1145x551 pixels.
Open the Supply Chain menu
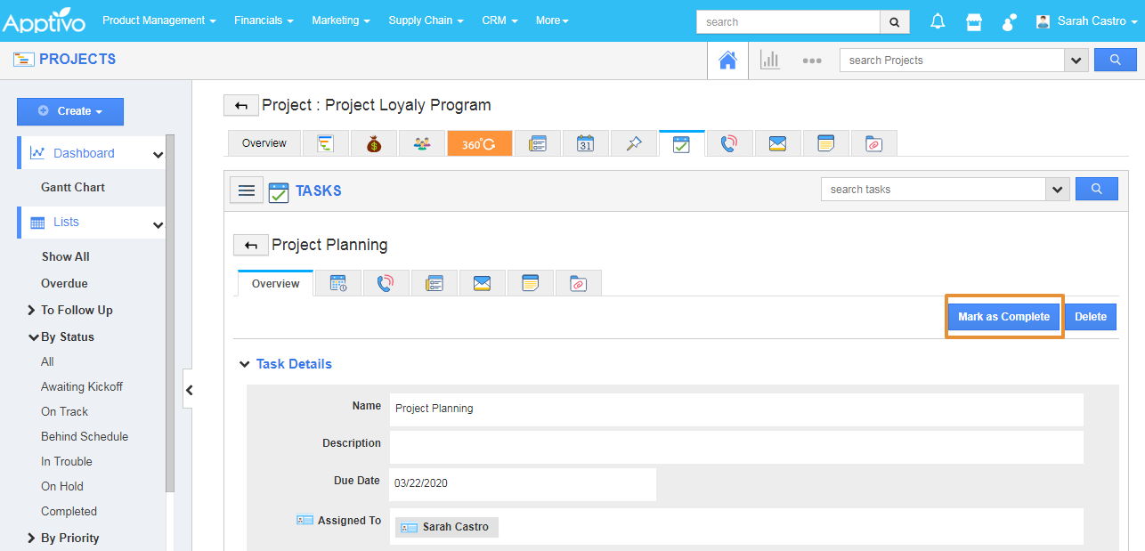426,20
